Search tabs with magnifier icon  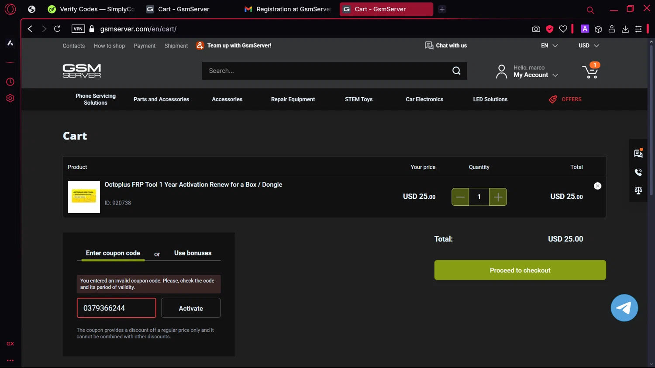click(590, 10)
